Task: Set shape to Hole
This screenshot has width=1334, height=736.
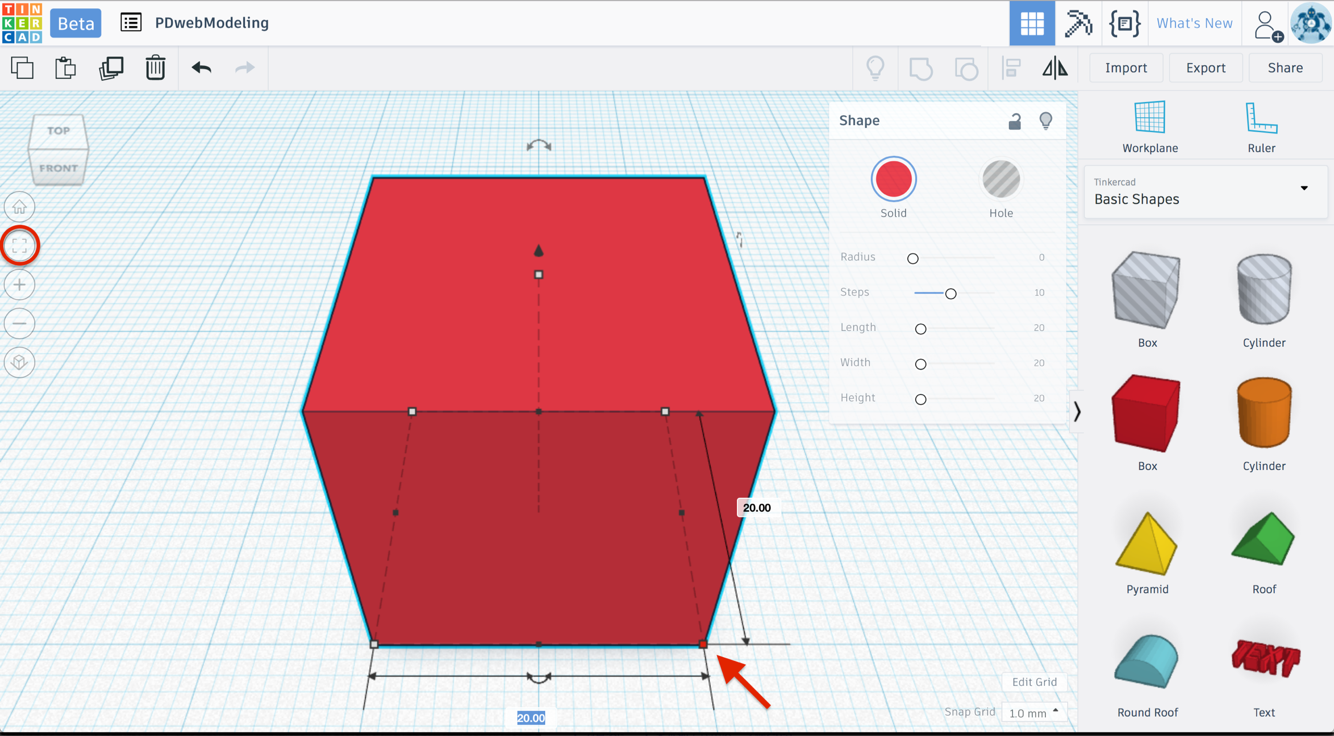Action: pyautogui.click(x=1000, y=179)
